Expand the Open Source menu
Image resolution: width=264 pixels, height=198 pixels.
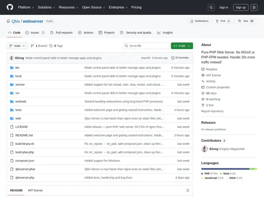coord(94,7)
